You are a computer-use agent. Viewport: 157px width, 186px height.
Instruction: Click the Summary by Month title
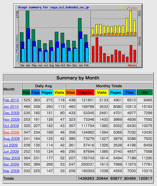pos(78,78)
